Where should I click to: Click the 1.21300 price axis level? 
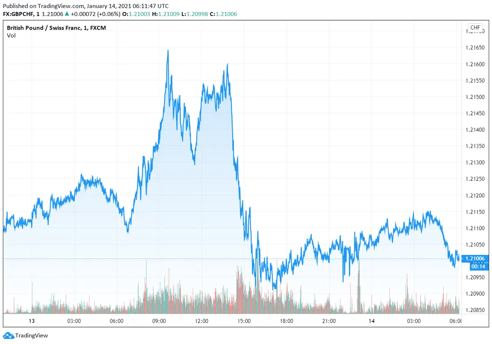click(x=476, y=162)
